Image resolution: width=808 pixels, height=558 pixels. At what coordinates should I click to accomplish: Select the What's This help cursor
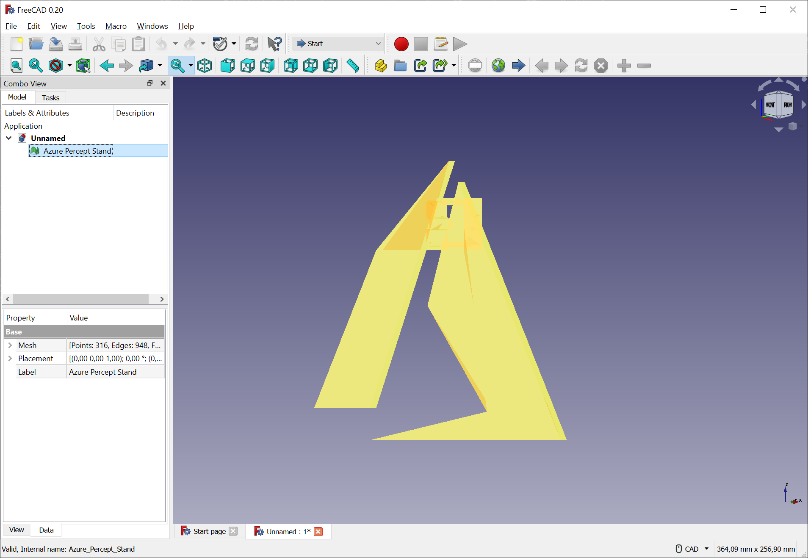(274, 44)
